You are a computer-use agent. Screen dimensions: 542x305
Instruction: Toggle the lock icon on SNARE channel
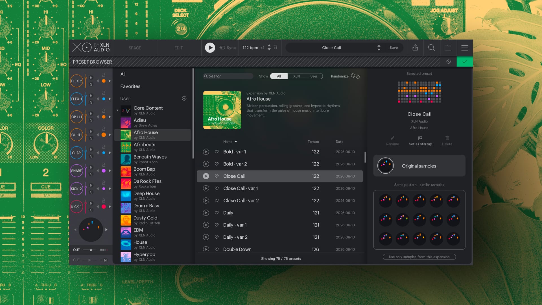point(104,165)
